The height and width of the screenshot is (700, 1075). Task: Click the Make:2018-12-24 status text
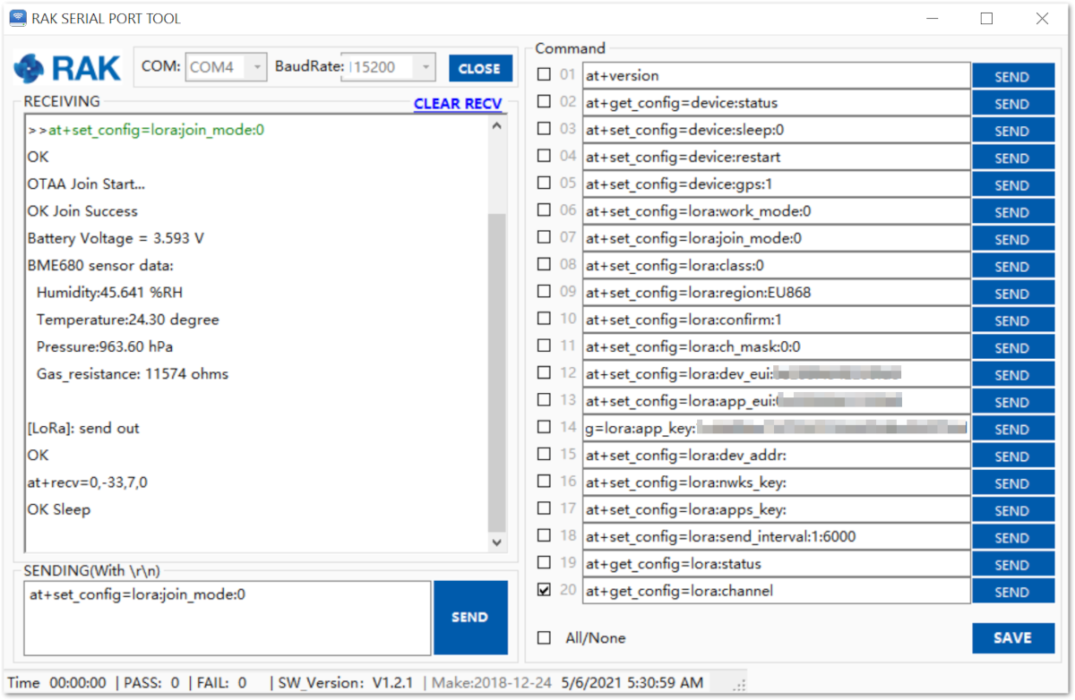point(493,683)
